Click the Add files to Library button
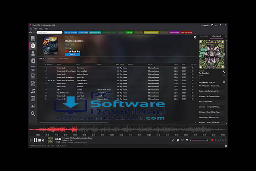This screenshot has height=171, width=256. pos(71,32)
